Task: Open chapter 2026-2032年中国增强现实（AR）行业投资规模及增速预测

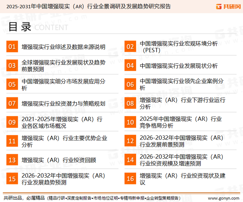Action: click(x=181, y=160)
